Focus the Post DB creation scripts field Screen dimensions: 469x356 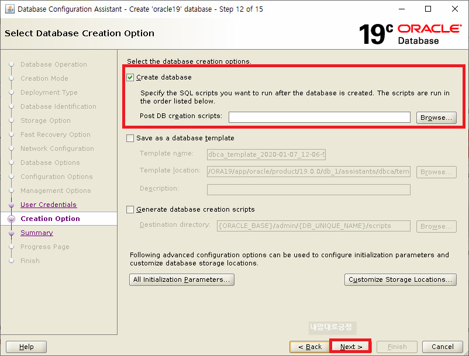[319, 117]
